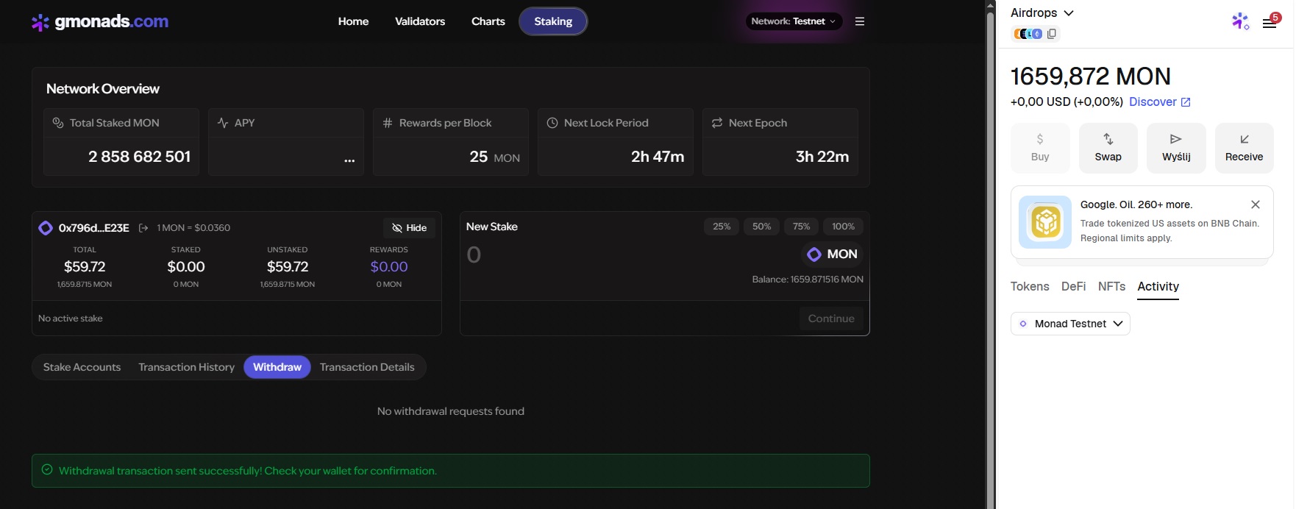This screenshot has height=509, width=1296.
Task: Click the Receive button in wallet
Action: 1244,148
